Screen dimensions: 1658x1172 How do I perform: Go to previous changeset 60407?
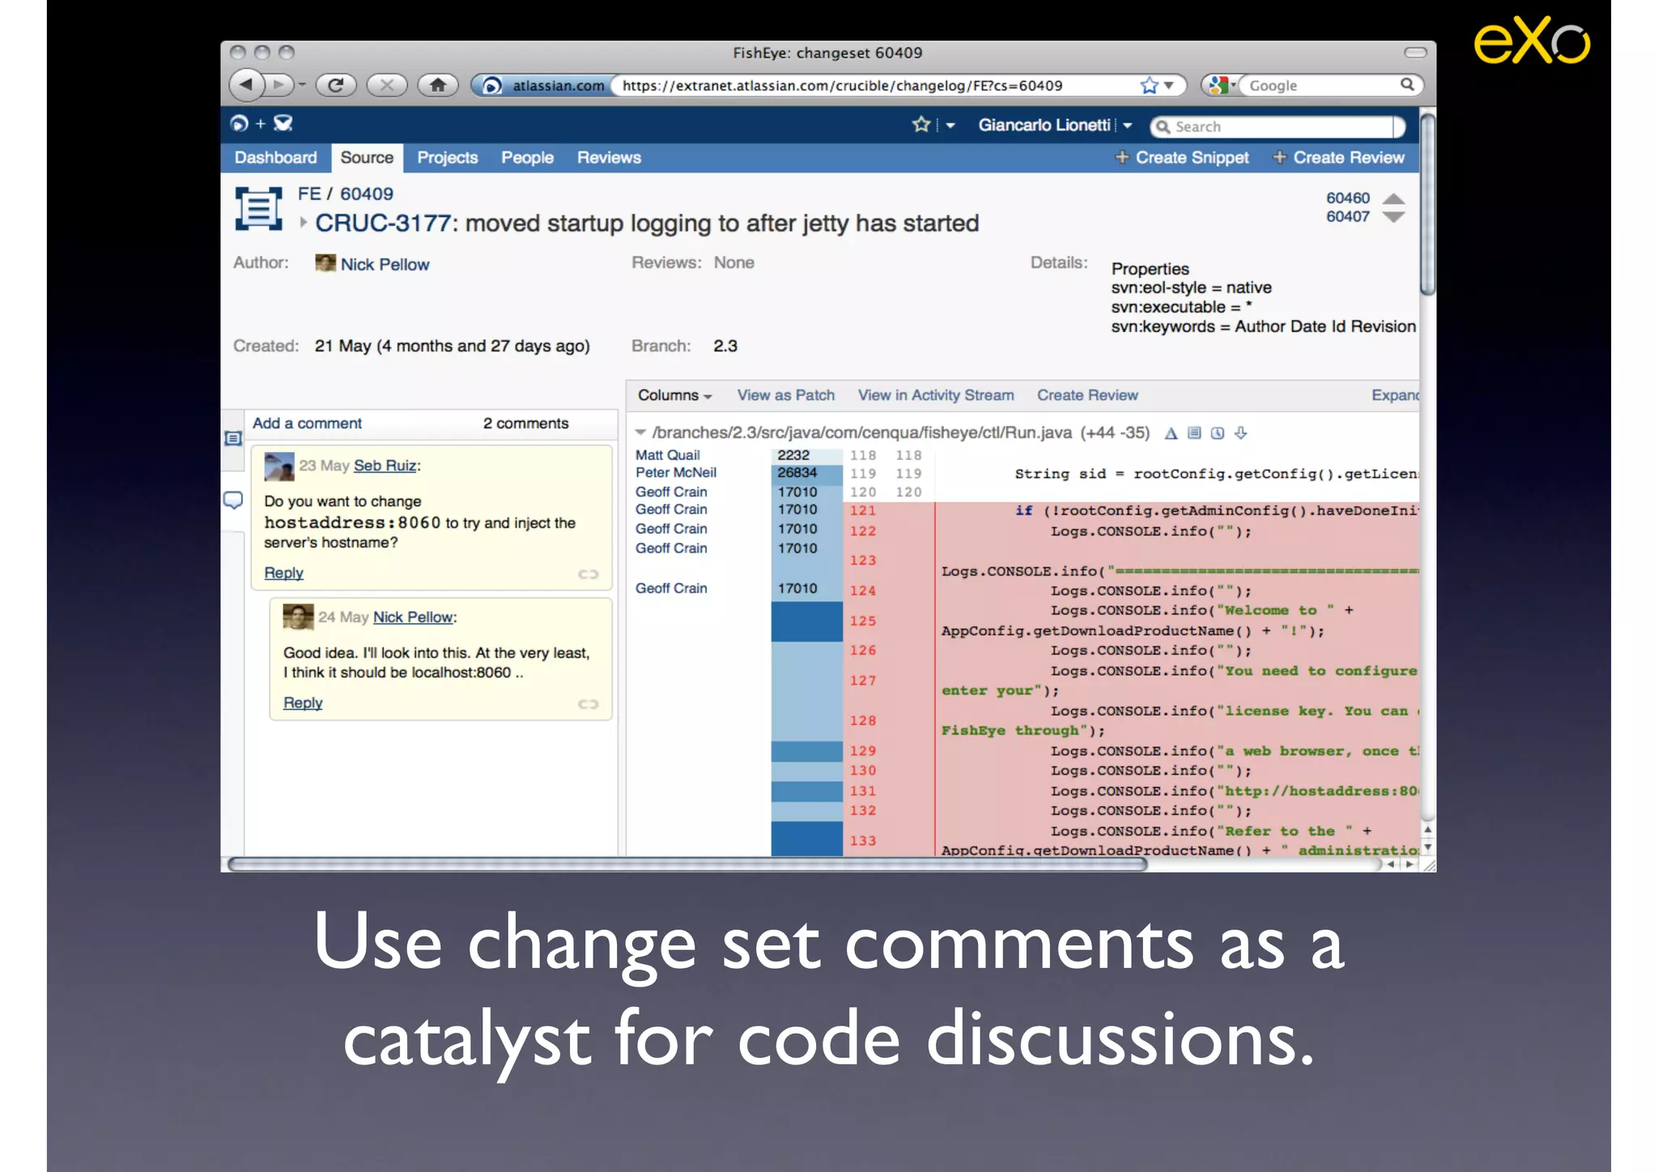coord(1347,217)
